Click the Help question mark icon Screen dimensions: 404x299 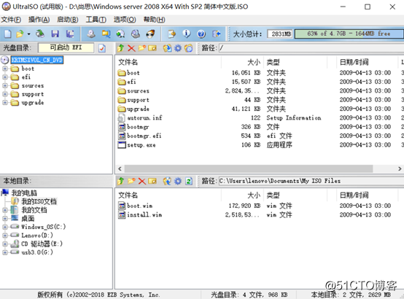201,34
